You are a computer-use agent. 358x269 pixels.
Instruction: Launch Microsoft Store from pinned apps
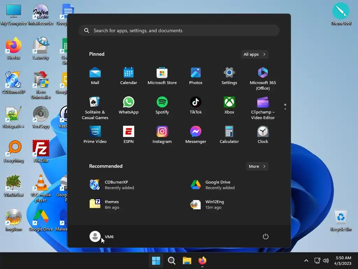(162, 76)
